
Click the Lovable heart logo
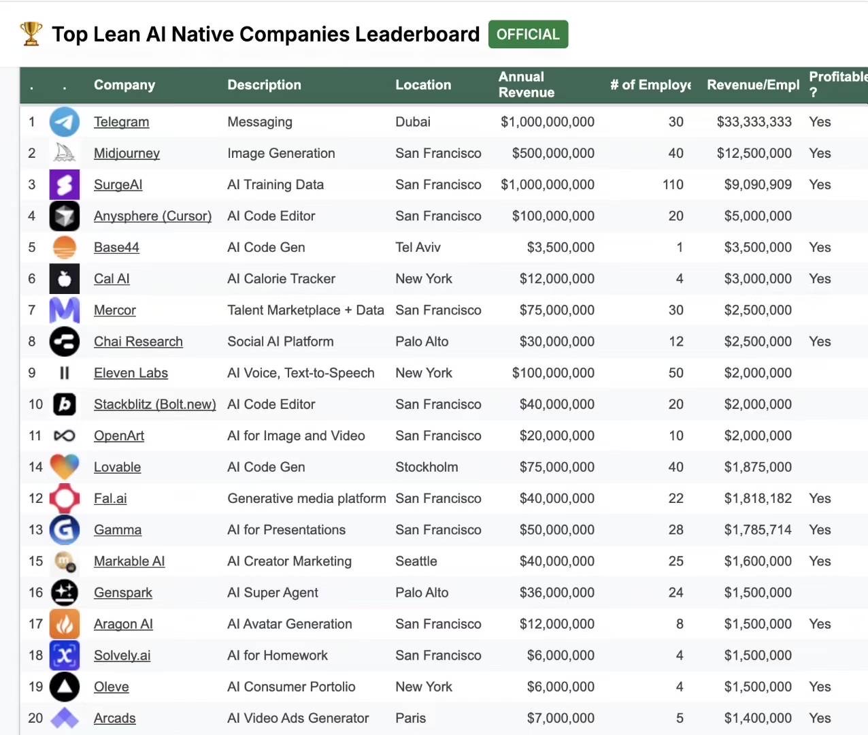click(x=65, y=467)
